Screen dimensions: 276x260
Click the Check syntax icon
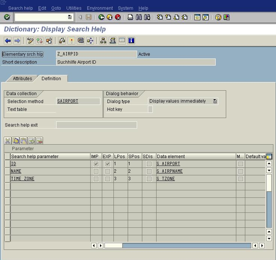click(62, 41)
